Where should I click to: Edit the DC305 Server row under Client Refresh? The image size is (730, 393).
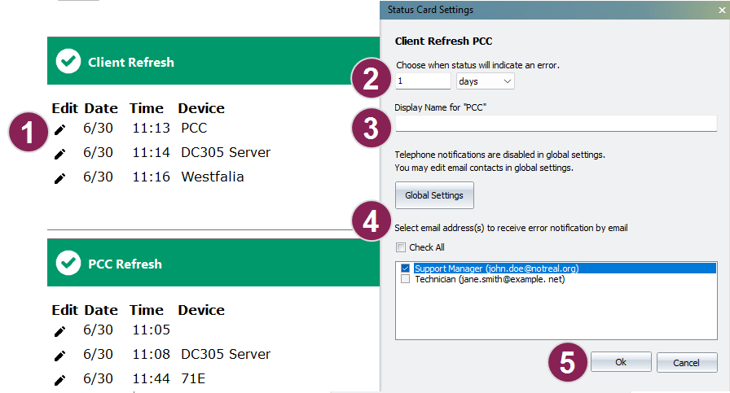pyautogui.click(x=59, y=154)
